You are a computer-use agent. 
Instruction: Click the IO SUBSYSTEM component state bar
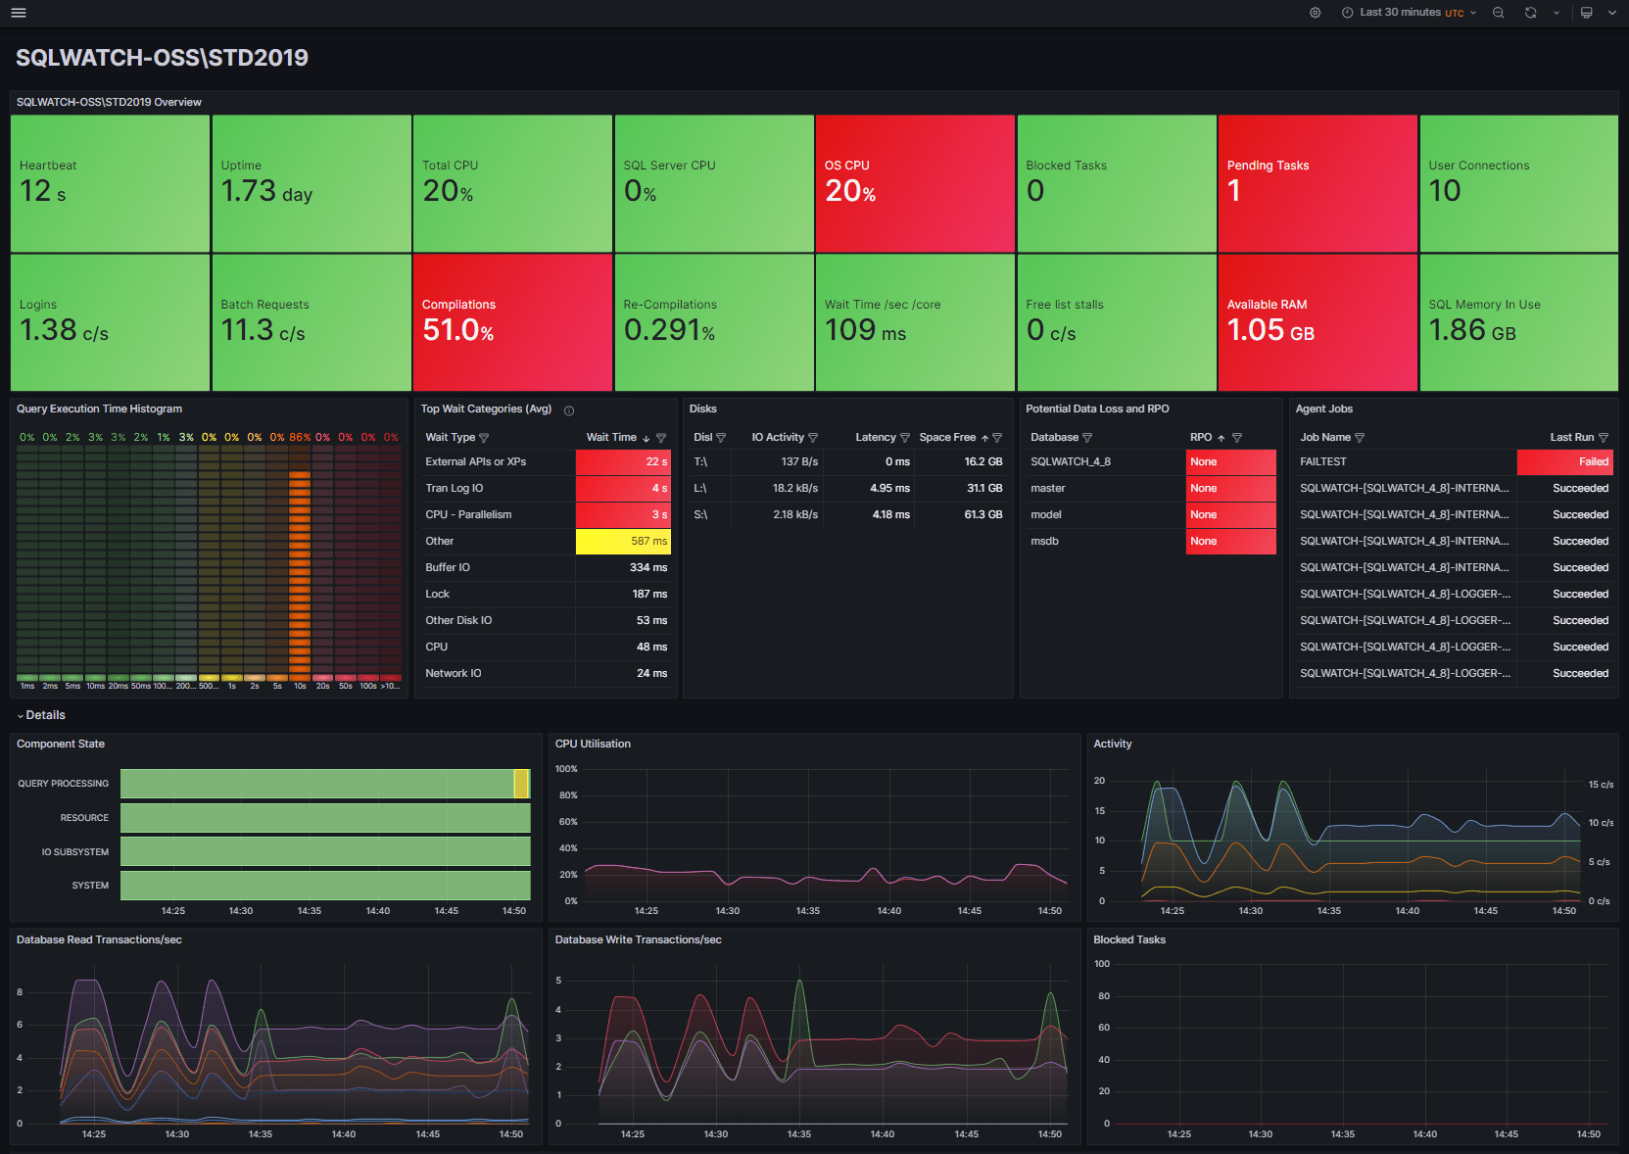point(325,852)
